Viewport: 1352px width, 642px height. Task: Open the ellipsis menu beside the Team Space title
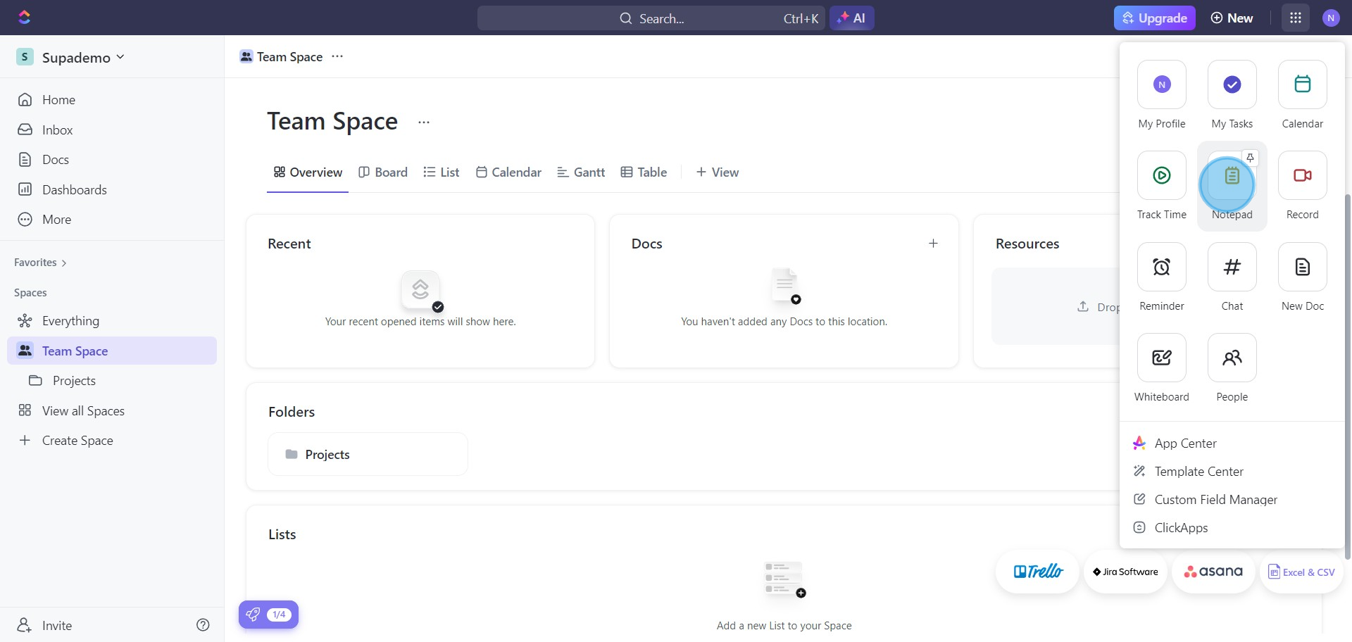[x=423, y=122]
